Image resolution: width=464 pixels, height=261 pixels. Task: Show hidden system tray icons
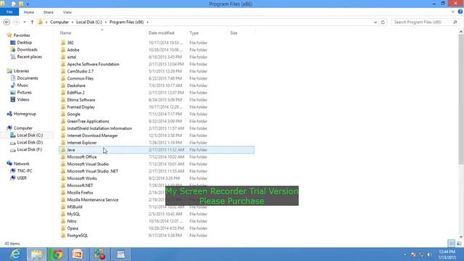(x=405, y=254)
